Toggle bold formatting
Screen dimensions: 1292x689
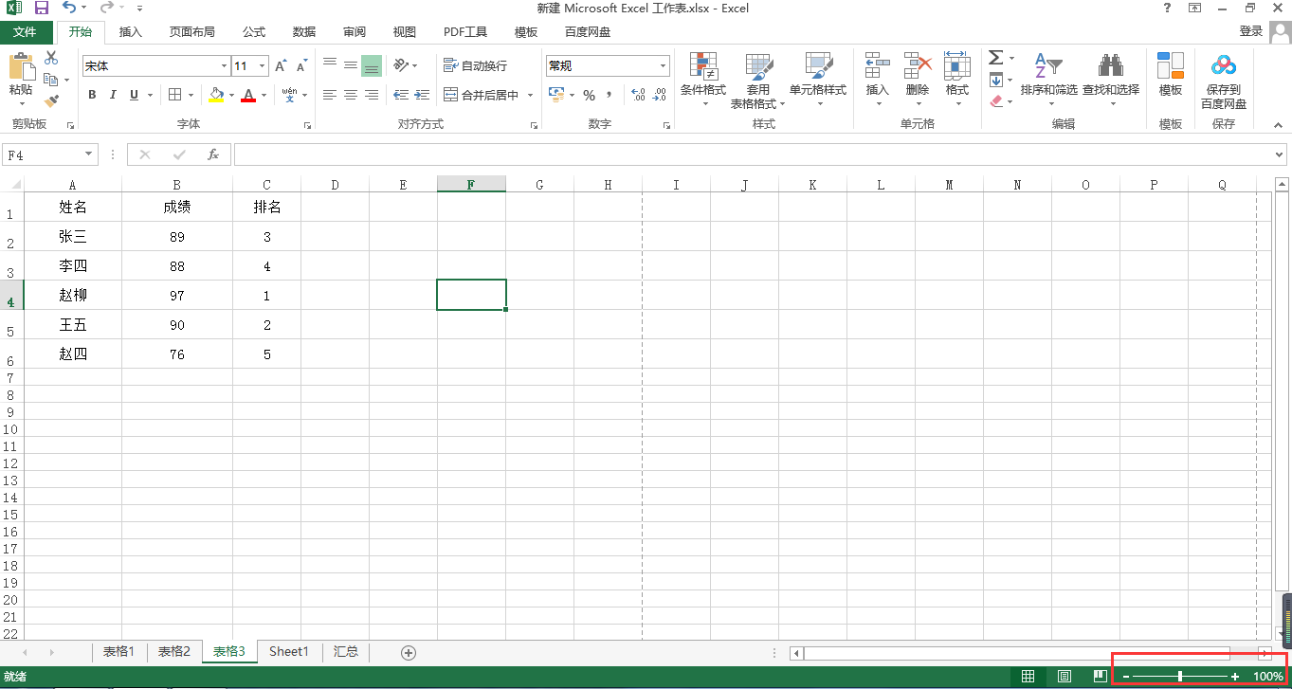click(92, 95)
